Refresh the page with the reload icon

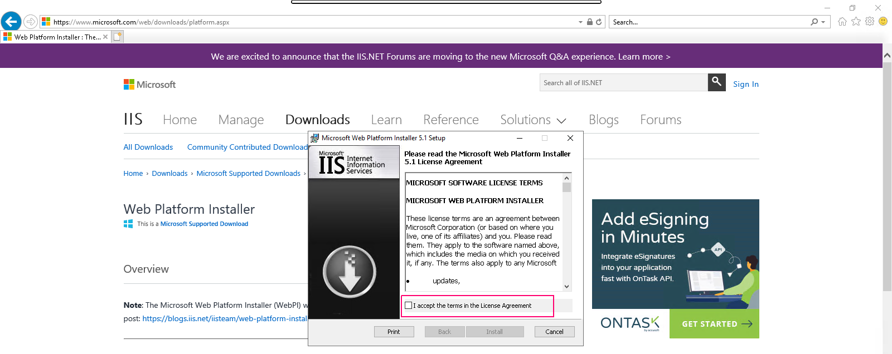pos(599,22)
